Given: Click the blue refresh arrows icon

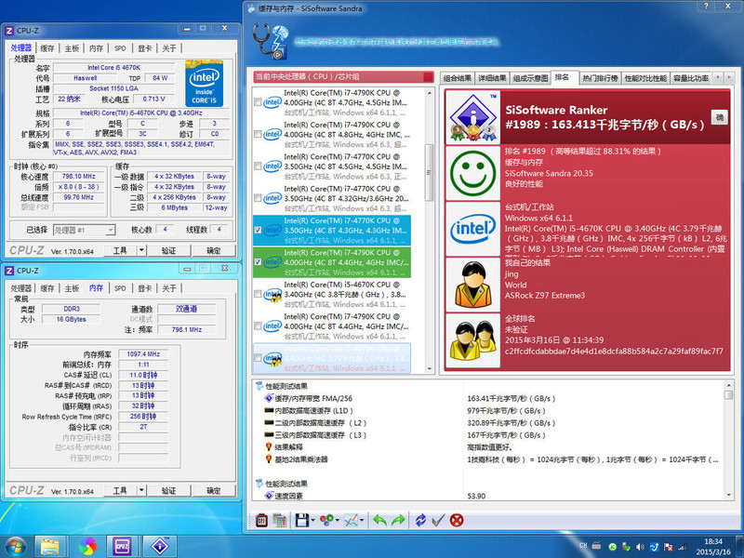Looking at the screenshot, I should point(420,521).
